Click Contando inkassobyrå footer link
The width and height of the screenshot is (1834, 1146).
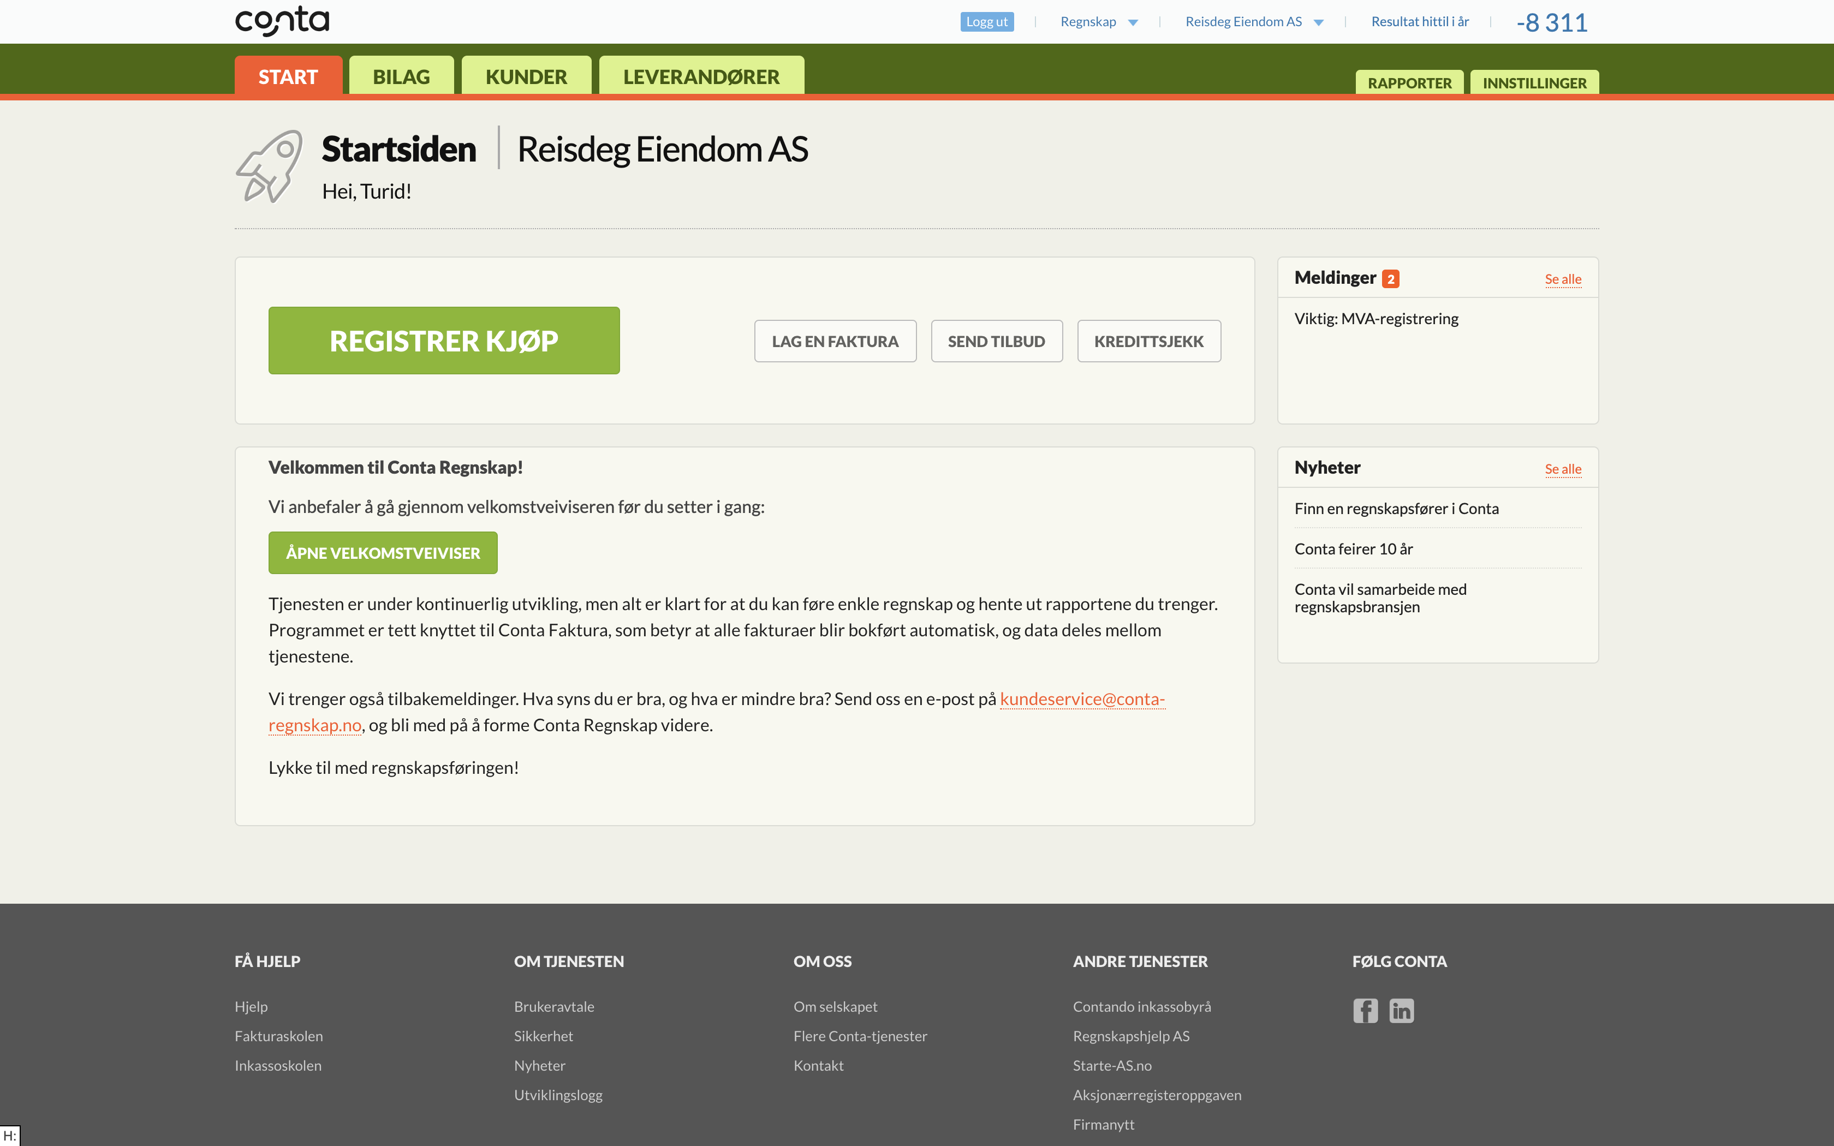coord(1142,1006)
